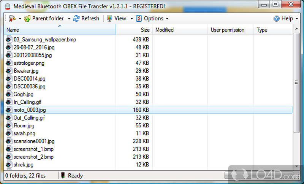304x184 pixels.
Task: Click the Bluetooth connect icon in toolbar
Action: (12, 18)
